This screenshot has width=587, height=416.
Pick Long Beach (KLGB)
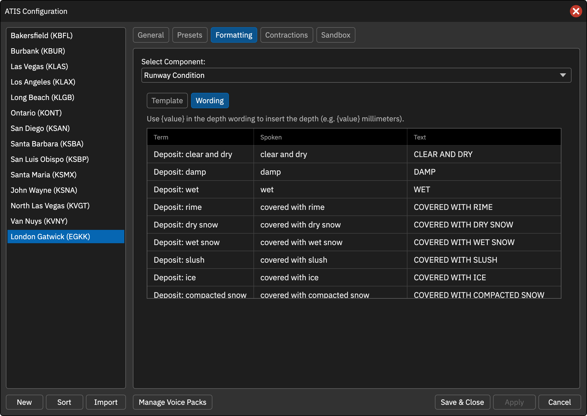66,97
